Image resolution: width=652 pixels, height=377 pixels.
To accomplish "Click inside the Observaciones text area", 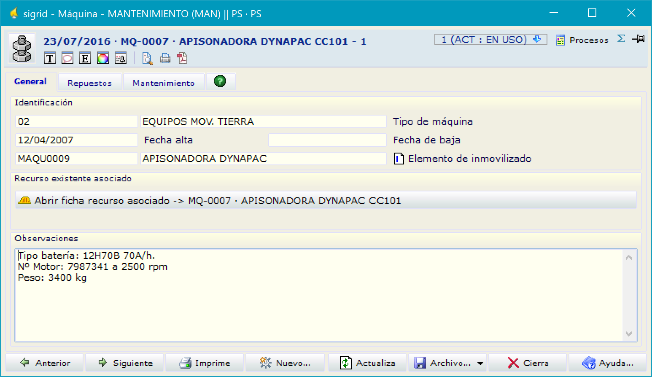I will click(319, 295).
